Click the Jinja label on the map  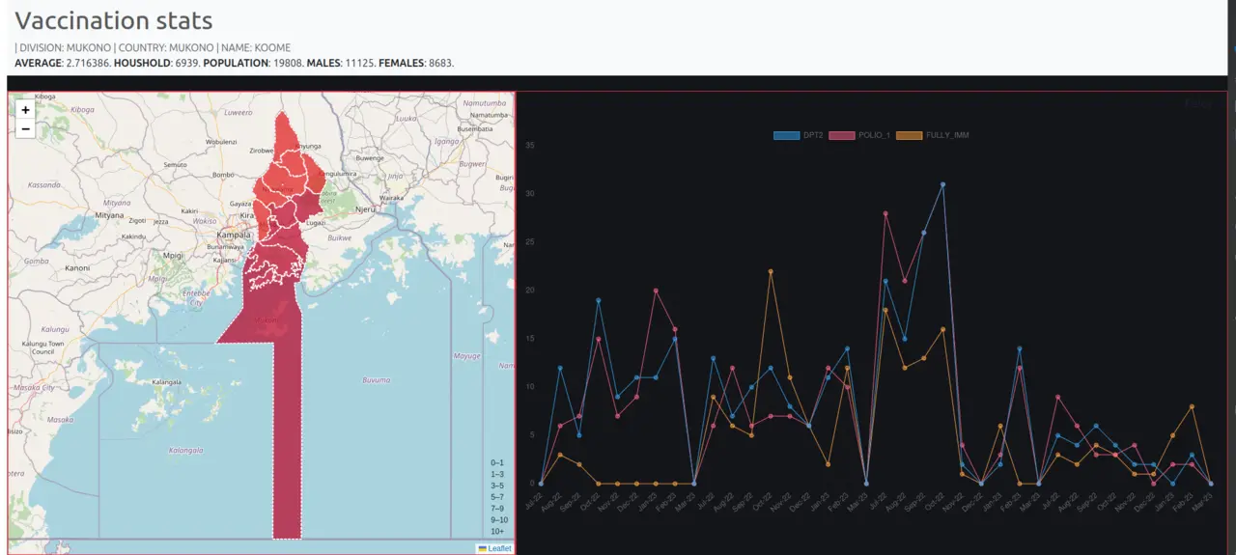393,177
